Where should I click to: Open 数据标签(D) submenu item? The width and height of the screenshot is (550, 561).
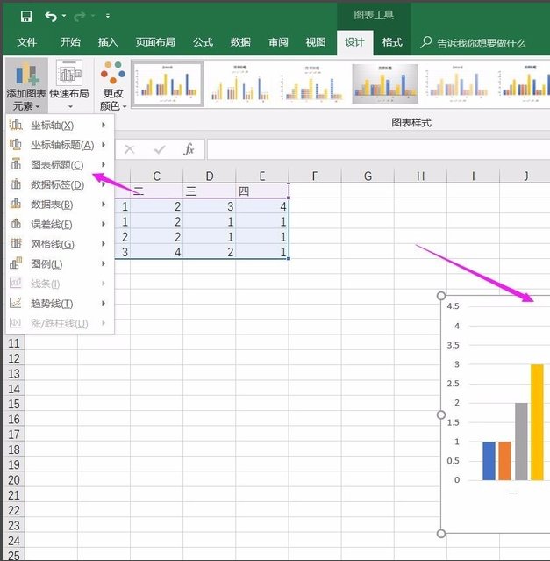coord(60,184)
